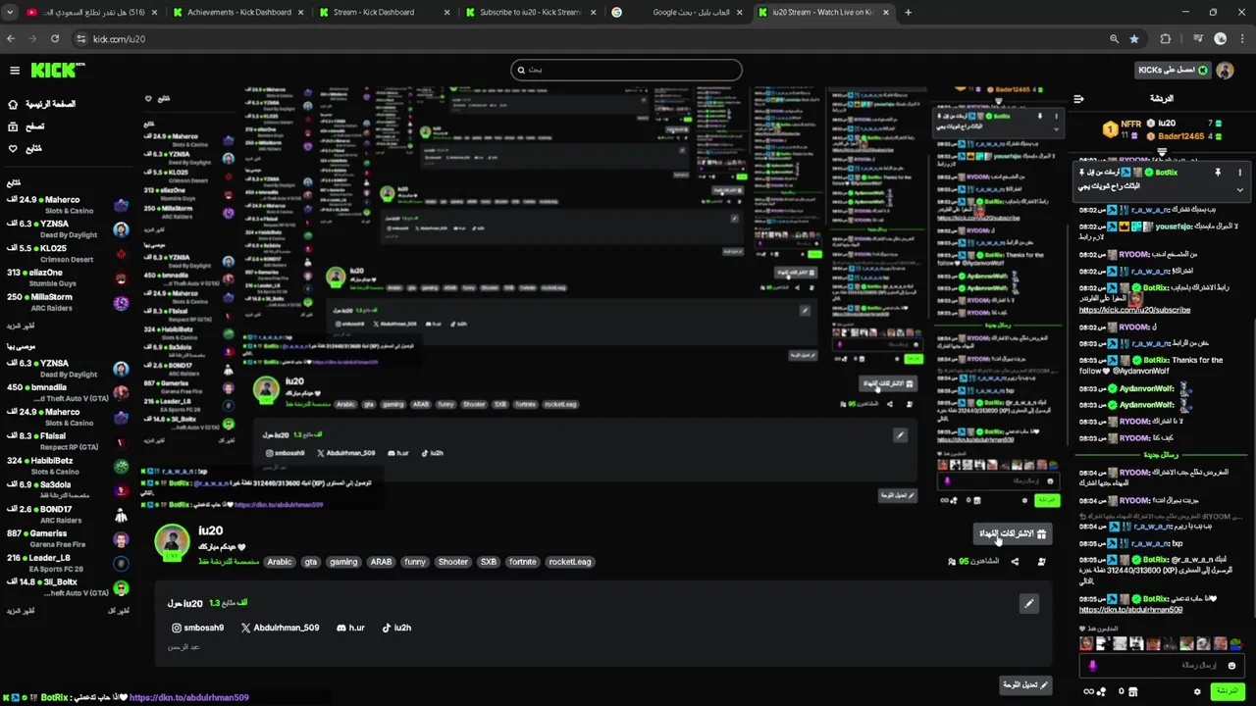This screenshot has height=706, width=1256.
Task: Open the Following heart sidebar item
Action: coord(25,149)
